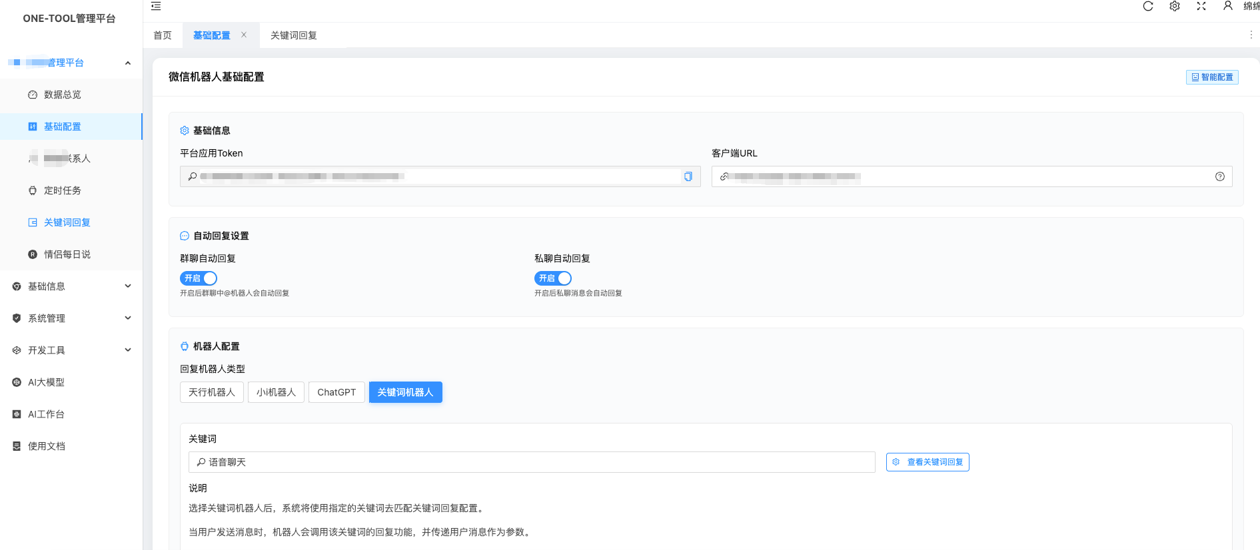Click the AI大模型 icon in sidebar
This screenshot has width=1260, height=550.
[17, 382]
